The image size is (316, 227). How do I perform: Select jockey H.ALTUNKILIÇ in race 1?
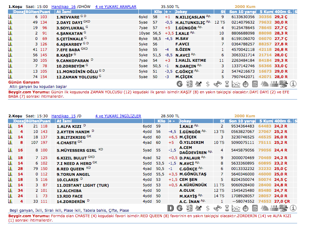click(x=190, y=23)
